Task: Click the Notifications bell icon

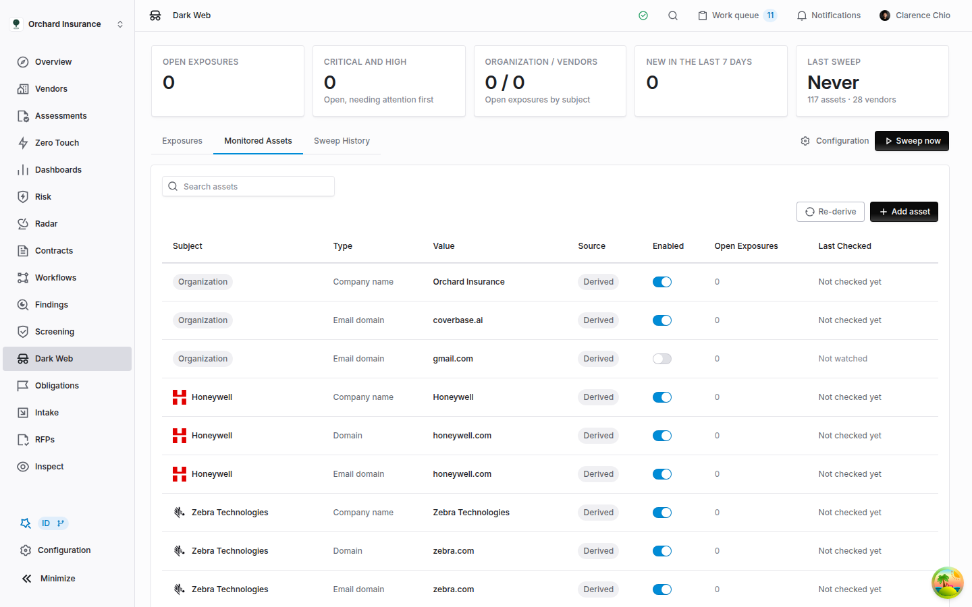Action: pos(802,16)
